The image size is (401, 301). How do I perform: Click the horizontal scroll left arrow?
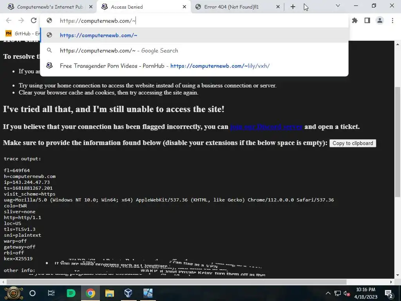(3, 282)
